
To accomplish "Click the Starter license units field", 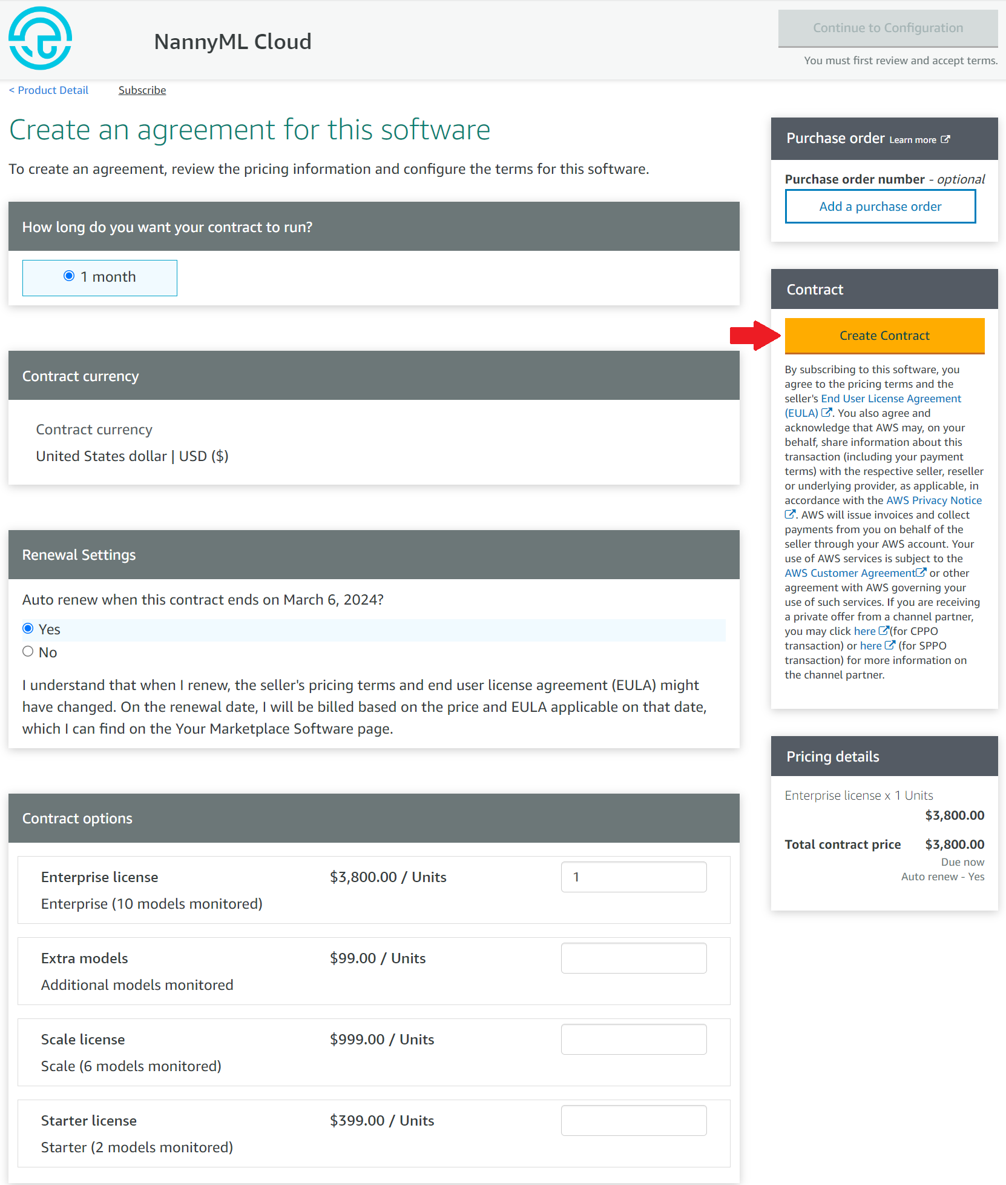I will pos(634,1120).
